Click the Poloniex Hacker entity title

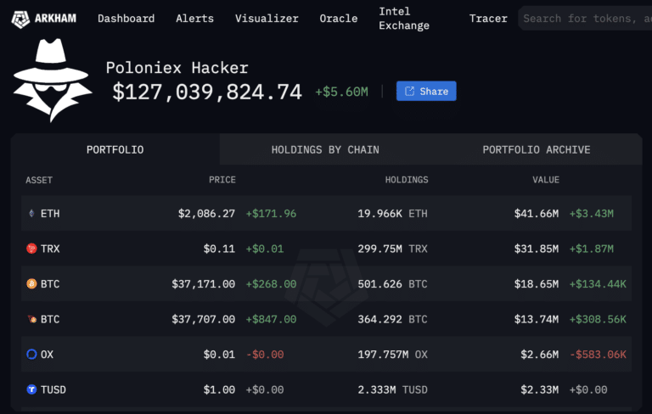[177, 68]
